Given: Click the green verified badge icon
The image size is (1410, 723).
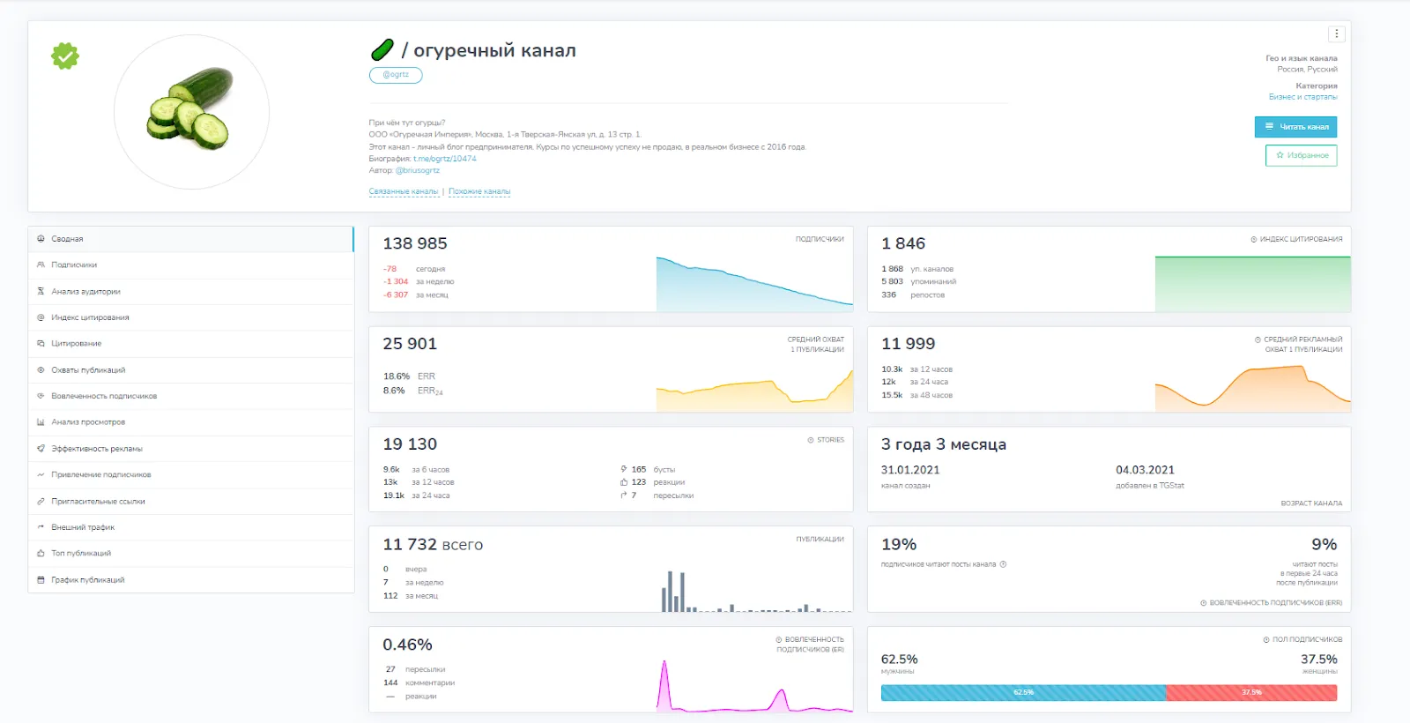Looking at the screenshot, I should point(65,56).
